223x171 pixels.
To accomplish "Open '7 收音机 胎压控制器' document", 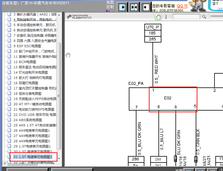I will [35, 35].
